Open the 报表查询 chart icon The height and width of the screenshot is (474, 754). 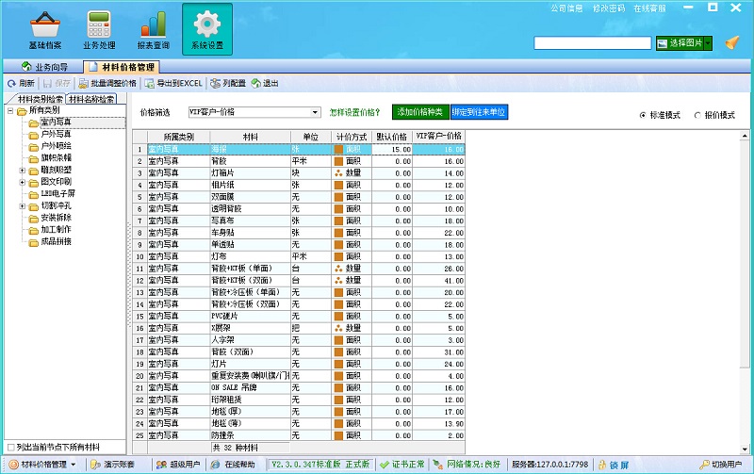point(153,24)
